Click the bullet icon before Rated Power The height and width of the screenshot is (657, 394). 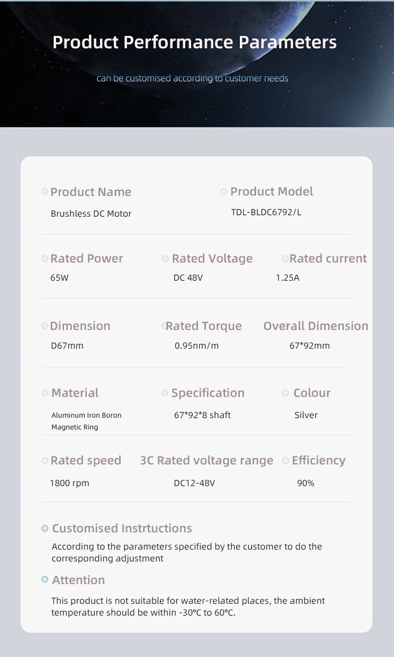pyautogui.click(x=45, y=259)
